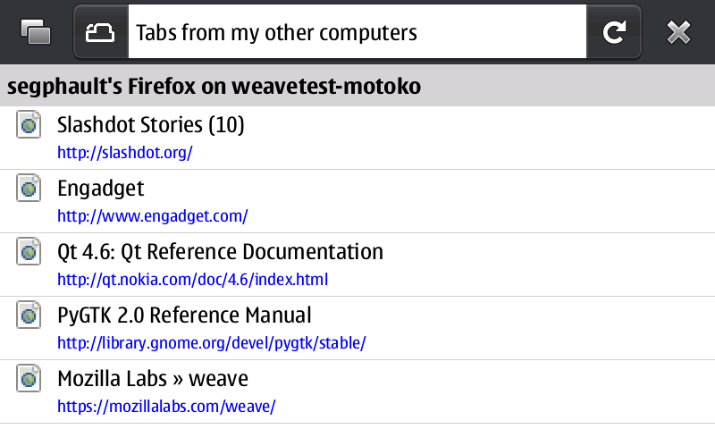Image resolution: width=715 pixels, height=429 pixels.
Task: Follow the qt.nokia.com/doc/4.6/index.html link
Action: pos(192,280)
